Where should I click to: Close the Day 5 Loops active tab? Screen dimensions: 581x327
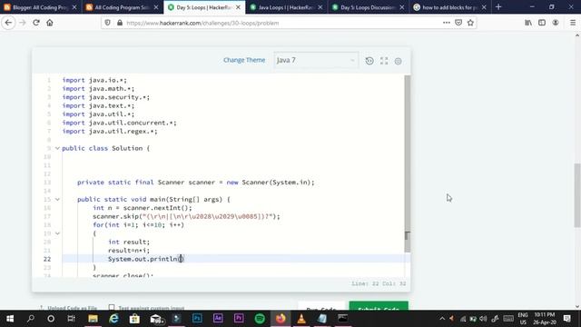[238, 7]
